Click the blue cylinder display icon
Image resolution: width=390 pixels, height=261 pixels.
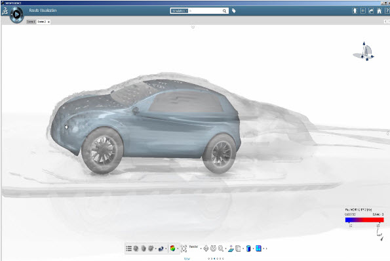click(248, 249)
